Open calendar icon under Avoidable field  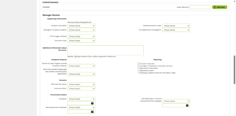(92, 103)
